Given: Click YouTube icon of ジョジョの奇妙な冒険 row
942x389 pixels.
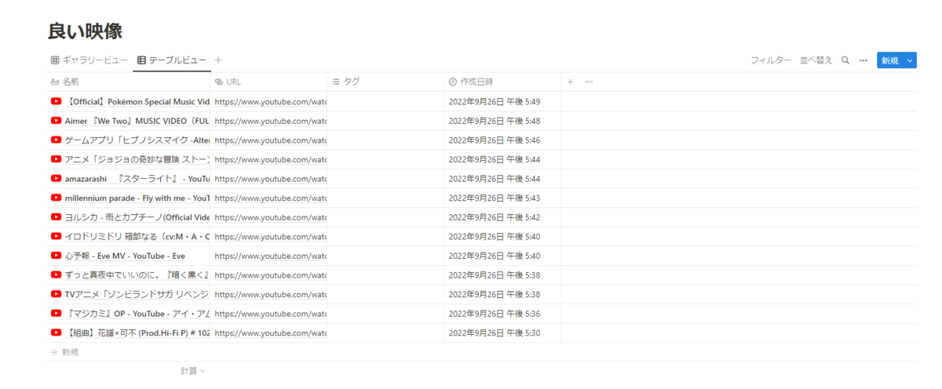Looking at the screenshot, I should point(56,159).
